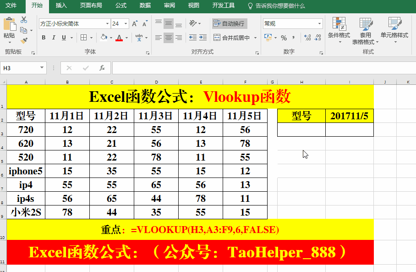The height and width of the screenshot is (272, 416).
Task: Switch to the 数据 tab
Action: (145, 6)
